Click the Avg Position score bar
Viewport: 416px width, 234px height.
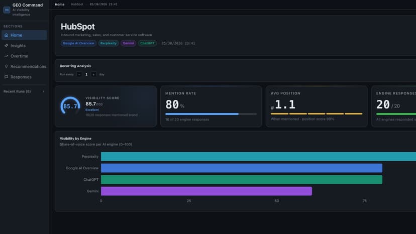[317, 114]
